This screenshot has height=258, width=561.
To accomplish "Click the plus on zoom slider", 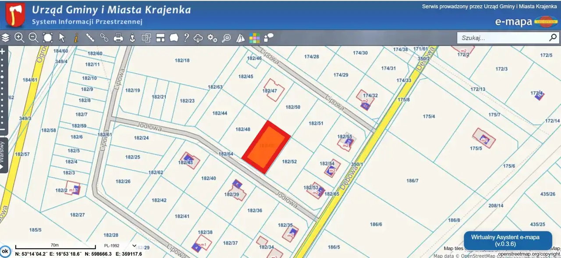I will (x=3, y=51).
